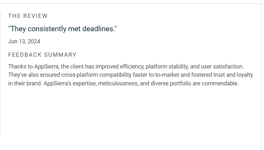Click "AppSierra's" in the summary's last line

tap(57, 84)
